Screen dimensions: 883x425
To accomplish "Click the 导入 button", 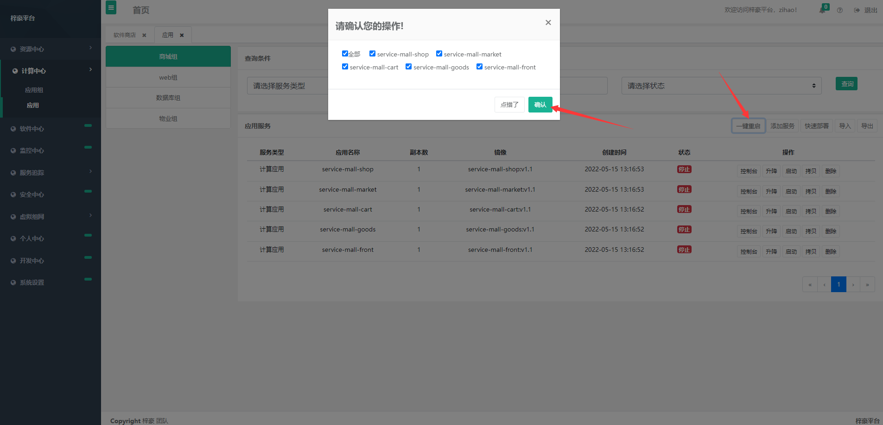I will (x=845, y=126).
